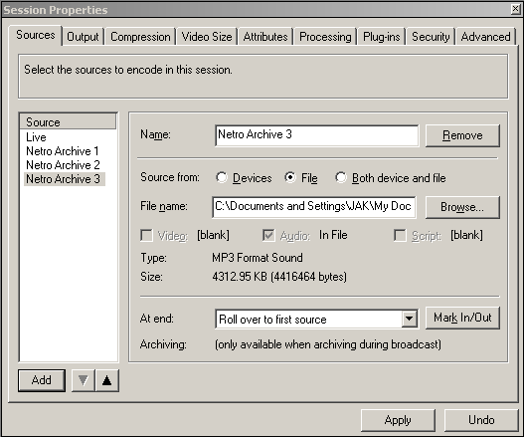Click the Name input field
The image size is (525, 437).
coord(316,135)
